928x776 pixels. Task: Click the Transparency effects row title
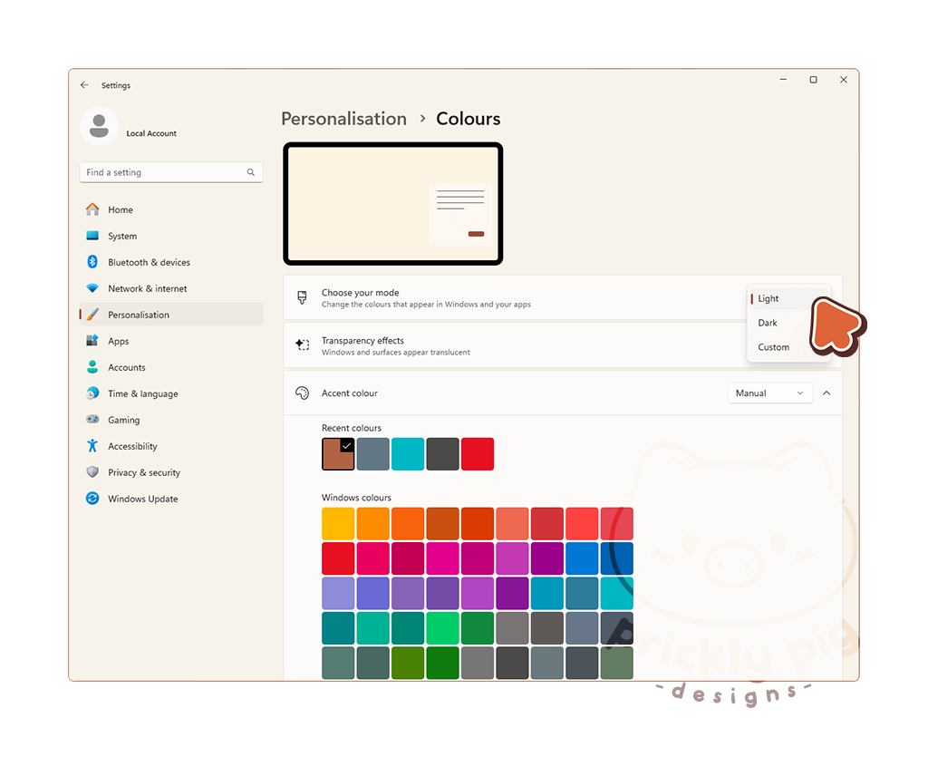pyautogui.click(x=362, y=340)
